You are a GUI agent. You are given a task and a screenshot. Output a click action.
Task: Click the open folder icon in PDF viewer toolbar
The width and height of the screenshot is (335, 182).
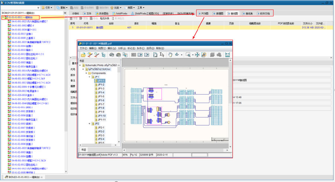pos(83,55)
